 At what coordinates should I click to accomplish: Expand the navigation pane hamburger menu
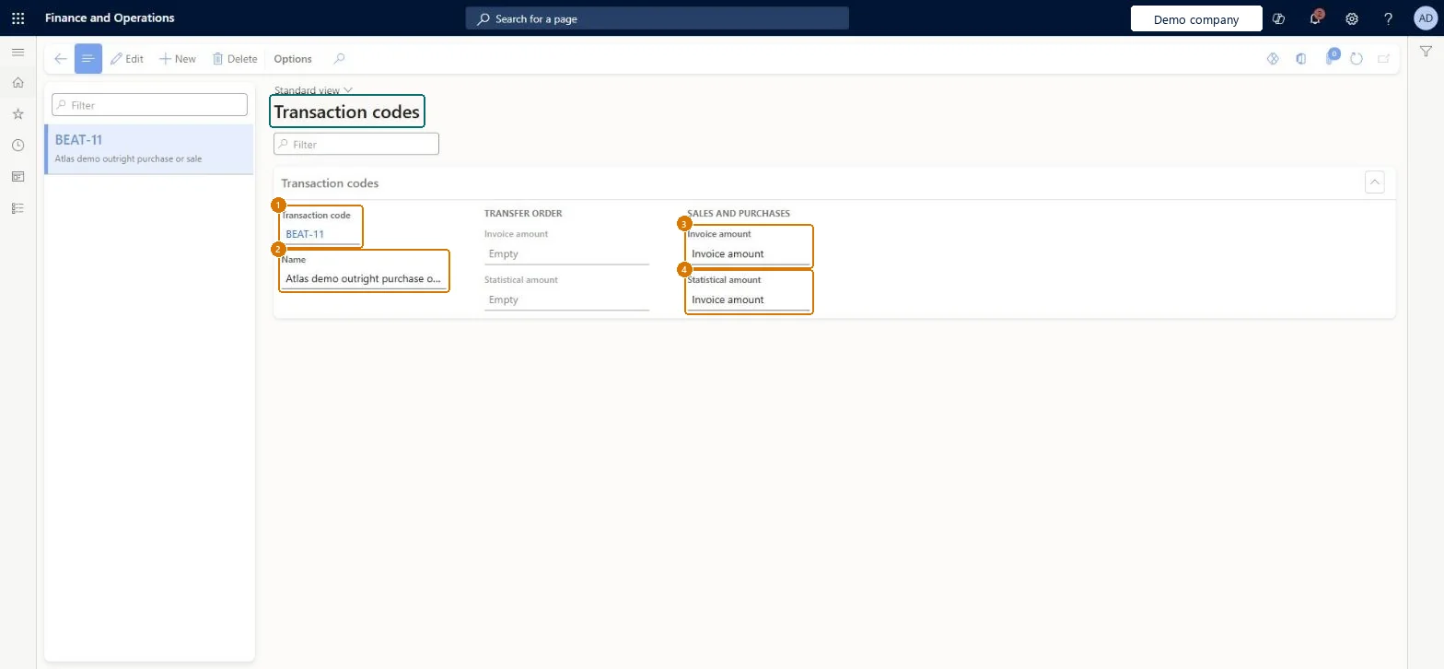(17, 53)
